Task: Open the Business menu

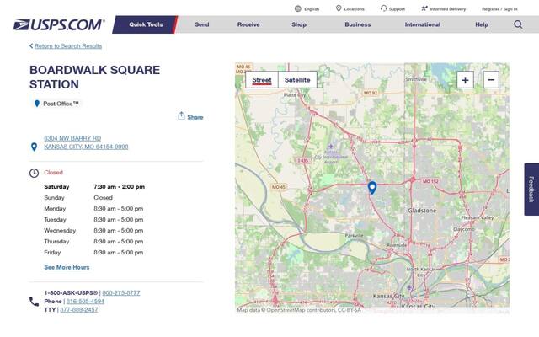Action: coord(357,24)
